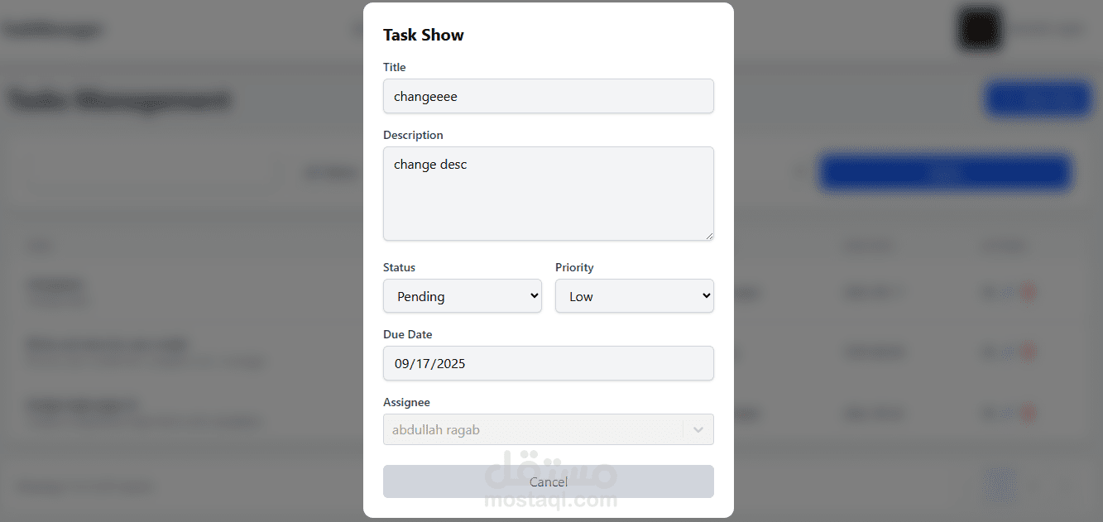Click the wide blue button in filter bar
The width and height of the screenshot is (1103, 522).
click(x=945, y=173)
